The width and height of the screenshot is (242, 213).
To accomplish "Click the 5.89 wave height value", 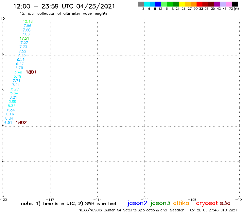I will tap(12, 102).
